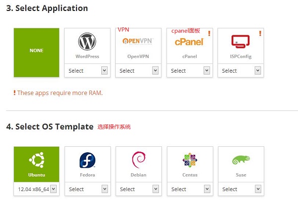
Task: Click the ISPConfig red monitor icon
Action: click(x=240, y=41)
